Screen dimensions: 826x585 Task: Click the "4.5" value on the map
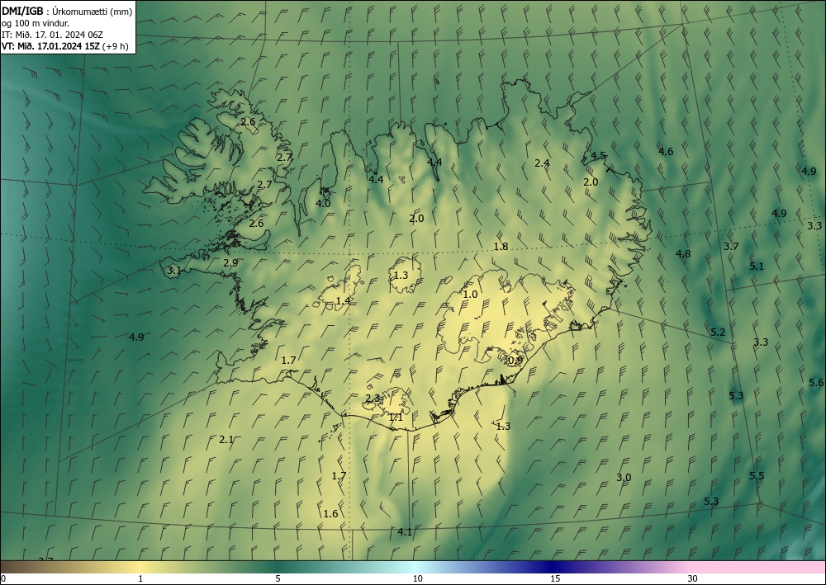point(598,156)
